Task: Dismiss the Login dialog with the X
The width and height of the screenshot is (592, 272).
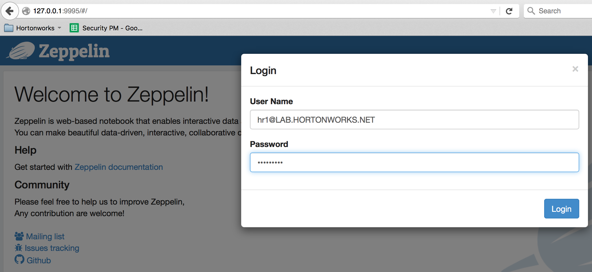Action: point(575,69)
